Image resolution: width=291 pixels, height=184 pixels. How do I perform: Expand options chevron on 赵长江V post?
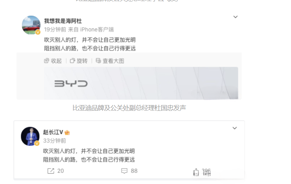pyautogui.click(x=235, y=128)
